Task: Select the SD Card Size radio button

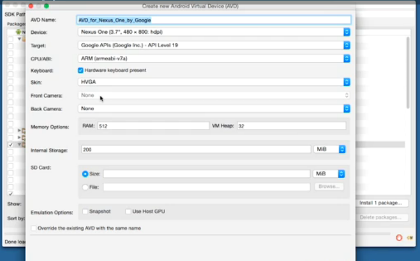Action: [x=85, y=174]
